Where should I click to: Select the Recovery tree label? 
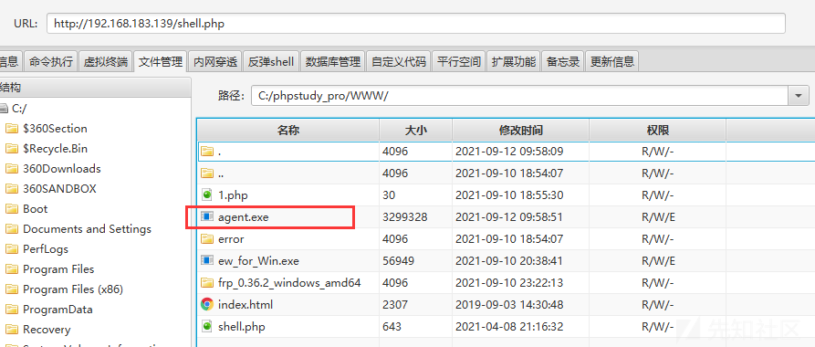click(47, 330)
